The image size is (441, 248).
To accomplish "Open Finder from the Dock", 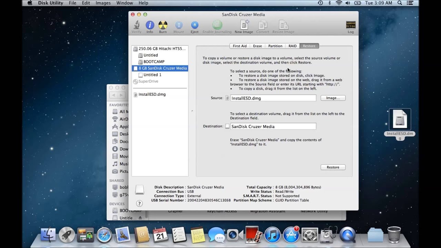I will click(48, 235).
